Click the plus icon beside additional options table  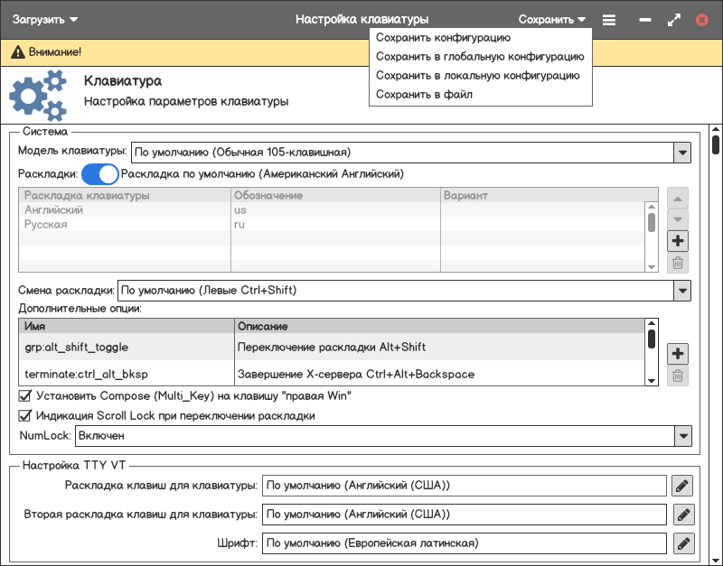[x=678, y=353]
